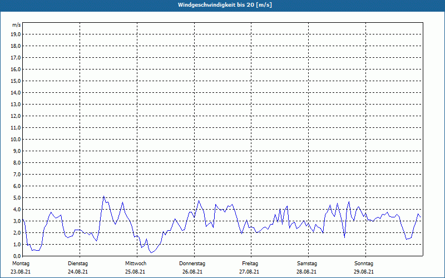Select the 17,0 y-axis label
Viewport: 445px width, 278px height.
(x=16, y=58)
